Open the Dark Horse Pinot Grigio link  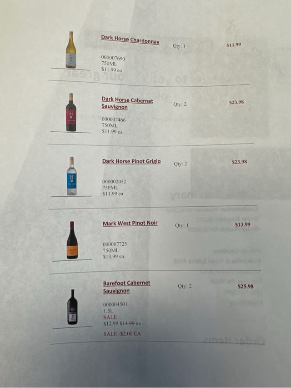(131, 161)
